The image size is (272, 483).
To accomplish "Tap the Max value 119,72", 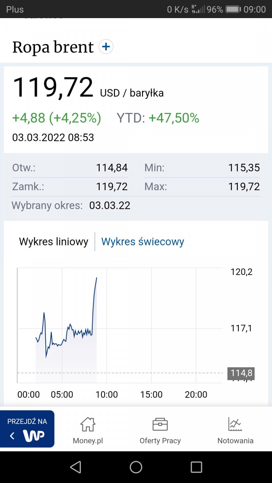I will [244, 186].
